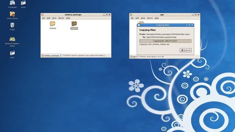Maximize the Copying files dialog
Screen dimensions: 235x132
tap(189, 25)
